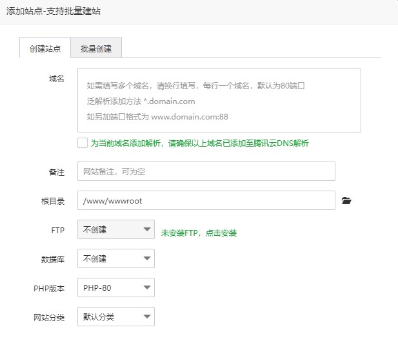Focus the 备注 website remark field
The width and height of the screenshot is (398, 345).
click(x=206, y=171)
